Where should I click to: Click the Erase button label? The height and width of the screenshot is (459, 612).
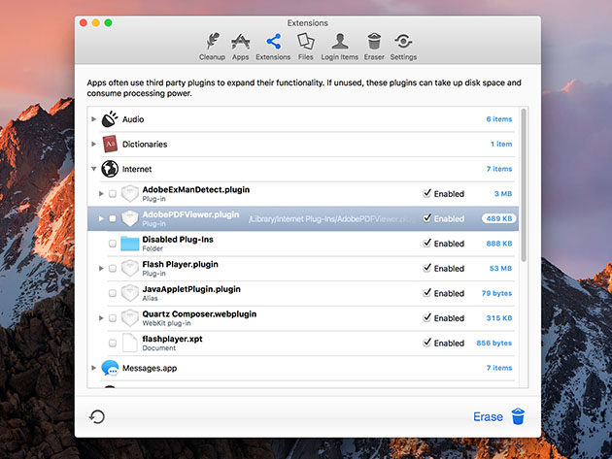click(488, 417)
